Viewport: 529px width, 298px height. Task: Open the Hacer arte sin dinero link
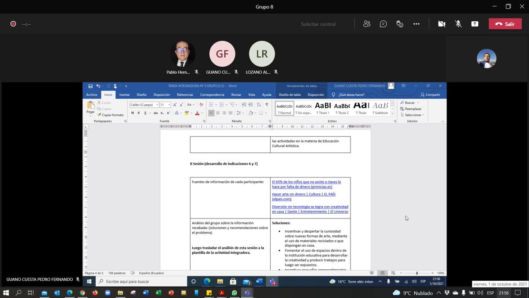(304, 196)
